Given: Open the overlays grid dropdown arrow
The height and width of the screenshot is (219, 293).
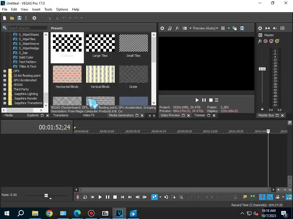Looking at the screenshot, I should tap(229, 28).
